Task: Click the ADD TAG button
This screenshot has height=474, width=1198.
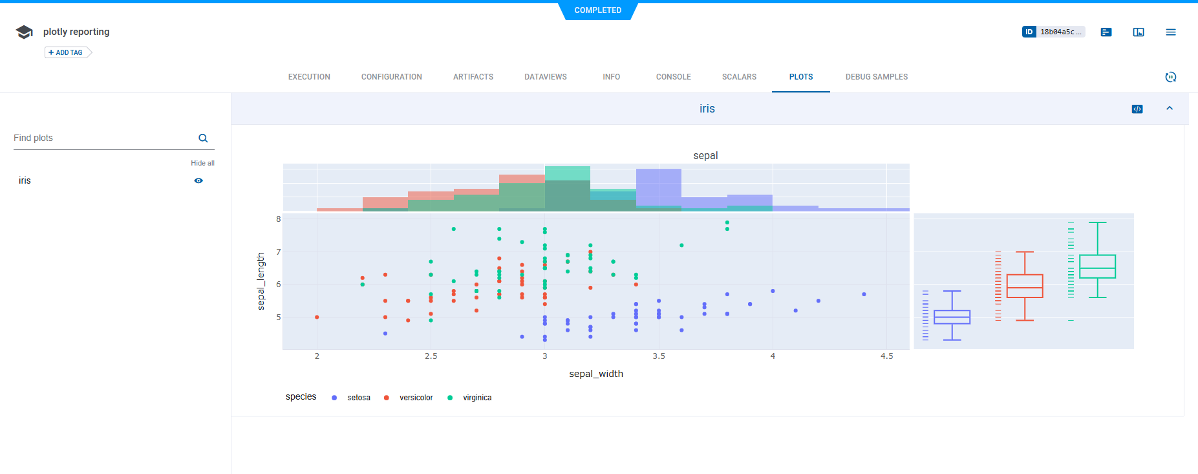Action: coord(68,52)
